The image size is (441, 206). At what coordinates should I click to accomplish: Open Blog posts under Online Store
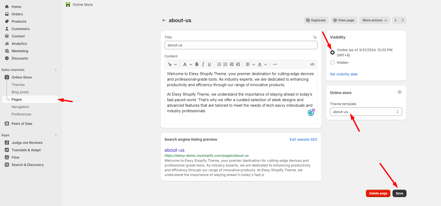click(20, 92)
